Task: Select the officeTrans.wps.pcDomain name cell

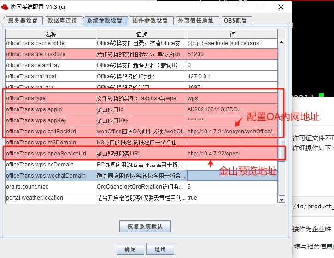Action: point(51,165)
